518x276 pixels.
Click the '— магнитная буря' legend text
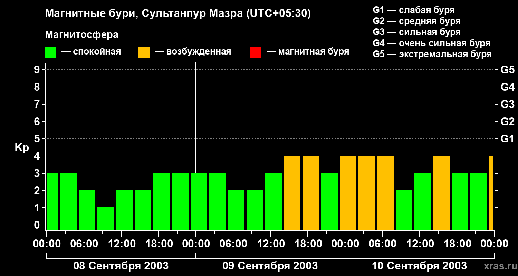point(308,52)
